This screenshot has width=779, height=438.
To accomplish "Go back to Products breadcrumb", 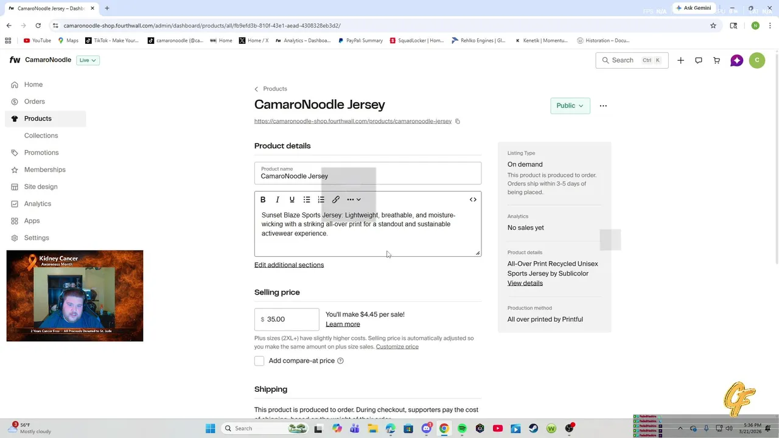I will (x=271, y=89).
